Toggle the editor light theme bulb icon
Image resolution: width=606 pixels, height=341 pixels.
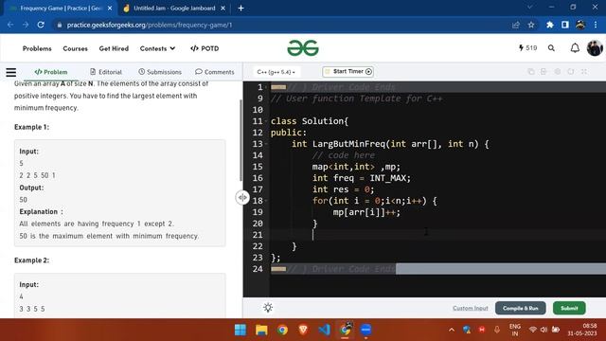click(268, 308)
